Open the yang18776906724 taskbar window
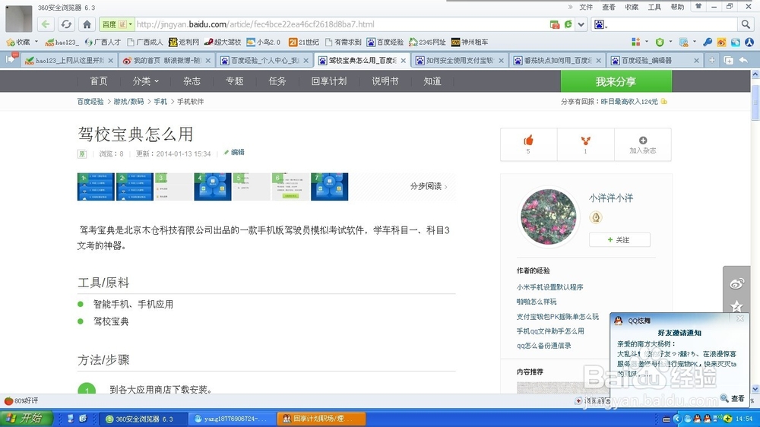Image resolution: width=760 pixels, height=427 pixels. (232, 419)
